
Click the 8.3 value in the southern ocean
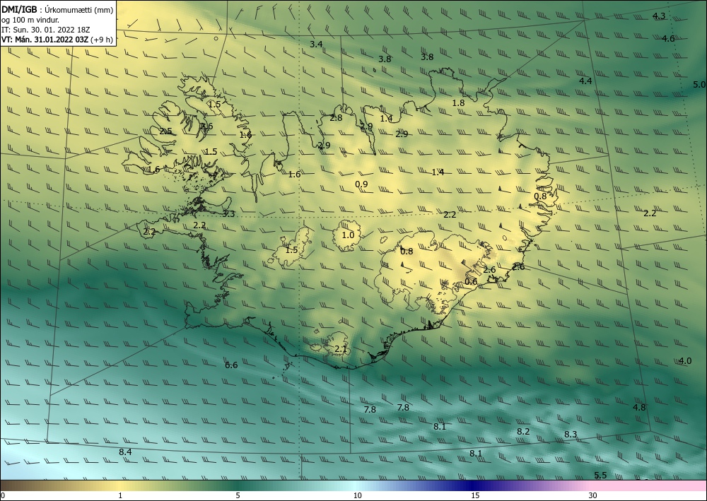[571, 435]
